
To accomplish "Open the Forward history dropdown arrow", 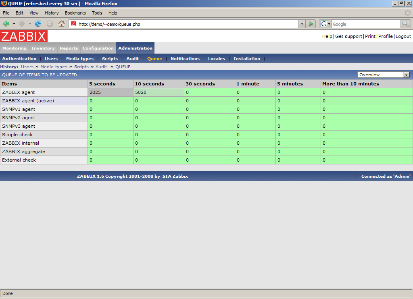I will coord(30,24).
